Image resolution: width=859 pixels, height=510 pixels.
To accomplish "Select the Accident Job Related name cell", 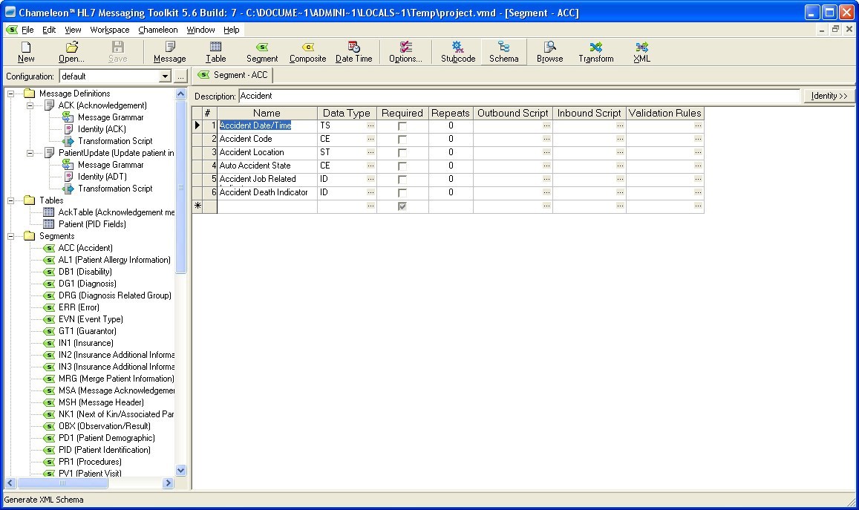I will [267, 179].
